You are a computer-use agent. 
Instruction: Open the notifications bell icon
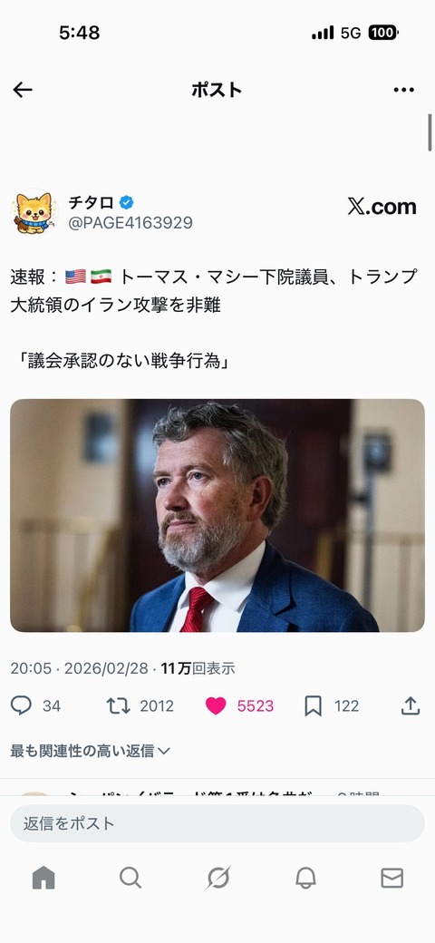pos(305,878)
